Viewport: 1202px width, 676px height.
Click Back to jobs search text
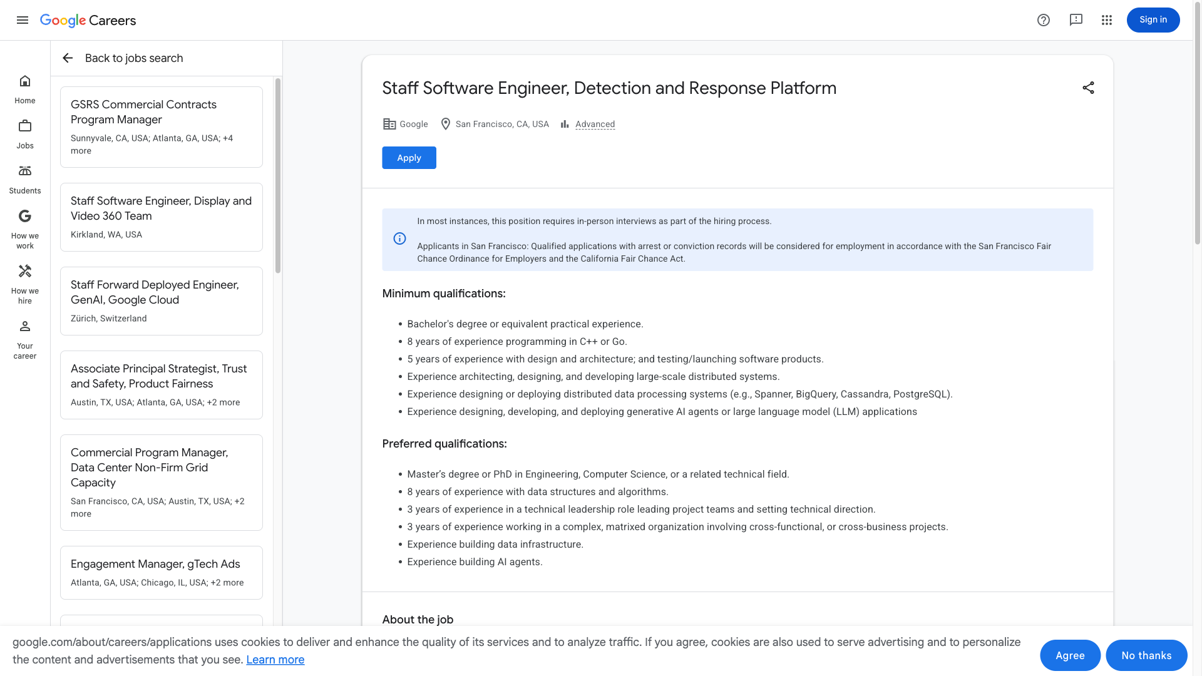(134, 58)
